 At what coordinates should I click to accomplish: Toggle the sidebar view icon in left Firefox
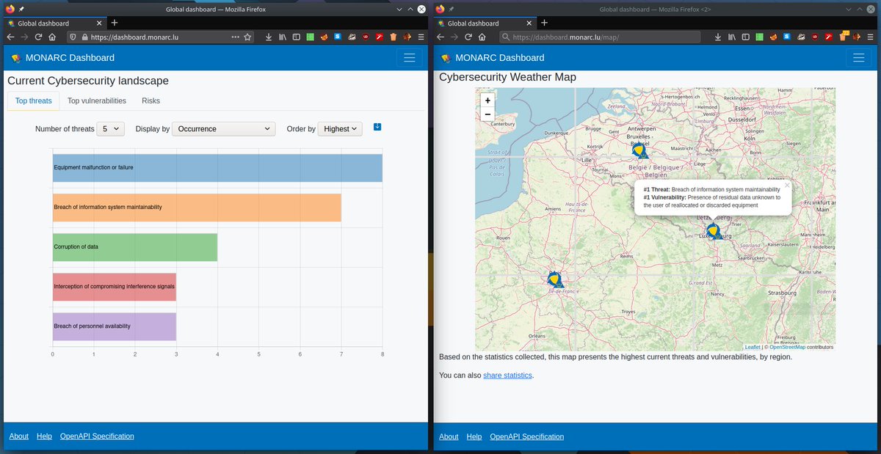point(296,37)
